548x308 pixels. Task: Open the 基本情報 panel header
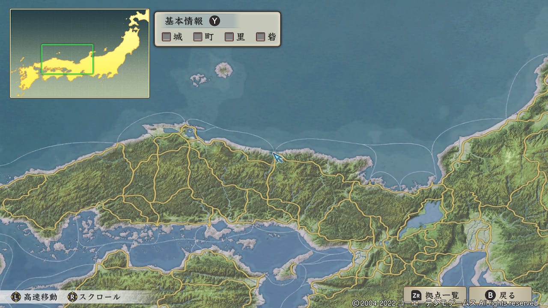click(185, 21)
